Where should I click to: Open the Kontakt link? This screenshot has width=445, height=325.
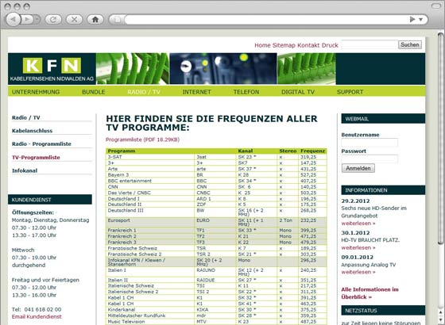tap(308, 45)
